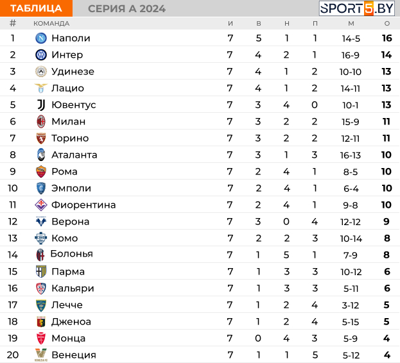Click the Juventus club logo
400x363 pixels.
pyautogui.click(x=41, y=105)
